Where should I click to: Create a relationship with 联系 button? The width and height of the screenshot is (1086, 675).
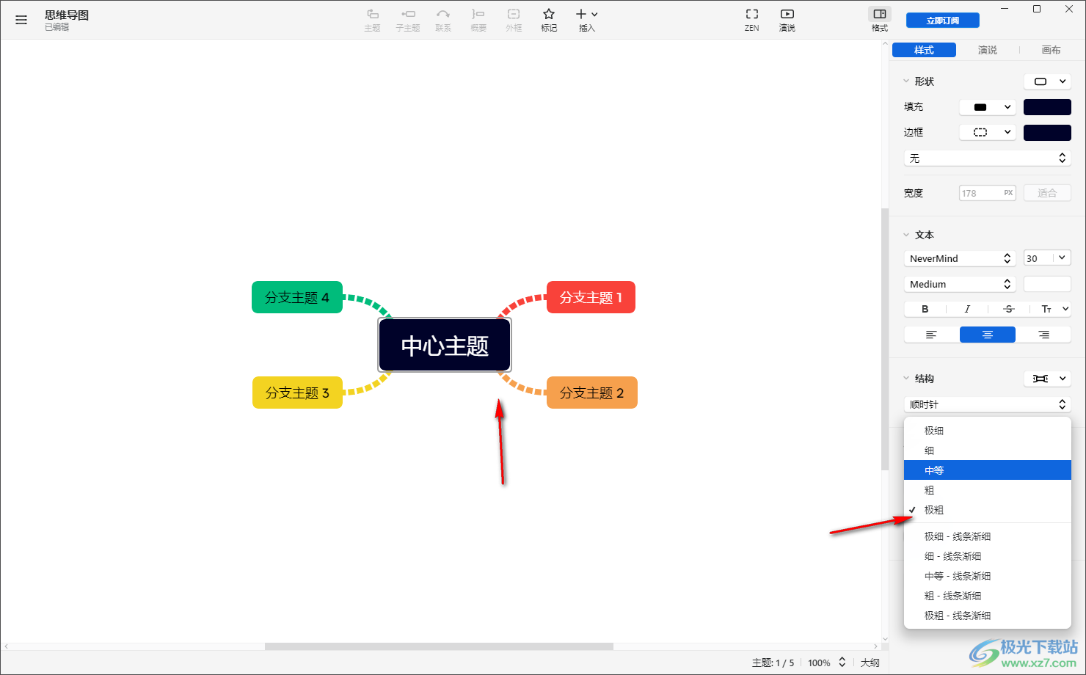pos(443,20)
